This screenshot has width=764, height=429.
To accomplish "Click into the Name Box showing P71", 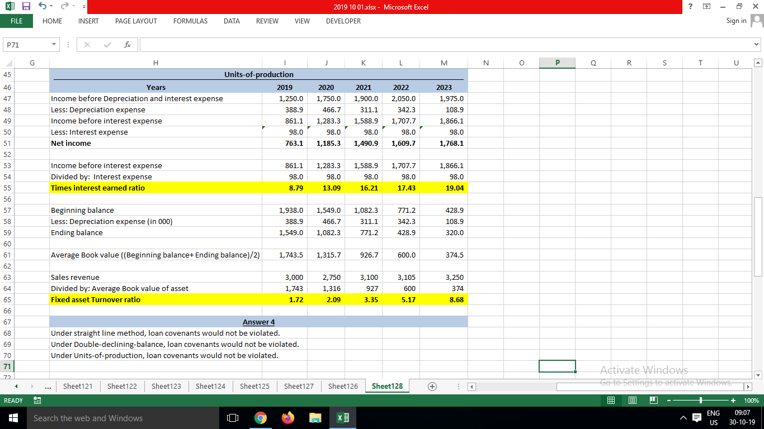I will (x=26, y=44).
